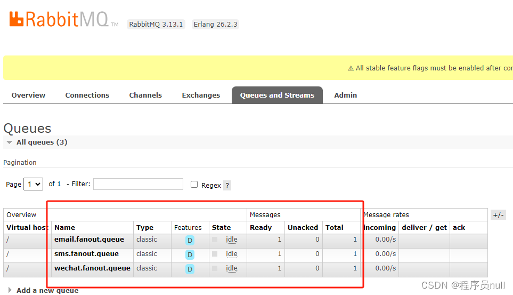Click D durable badge for email.fanout.queue
The image size is (513, 295).
190,240
